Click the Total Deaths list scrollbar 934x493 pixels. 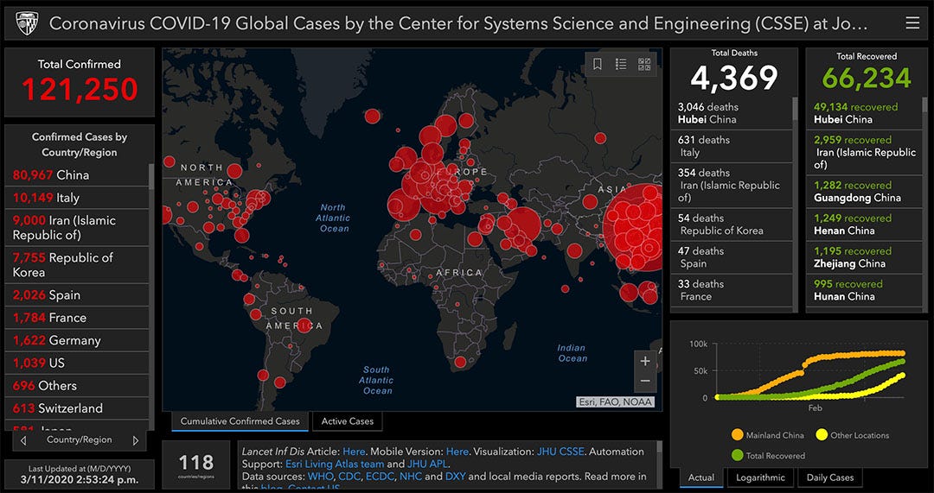[795, 110]
